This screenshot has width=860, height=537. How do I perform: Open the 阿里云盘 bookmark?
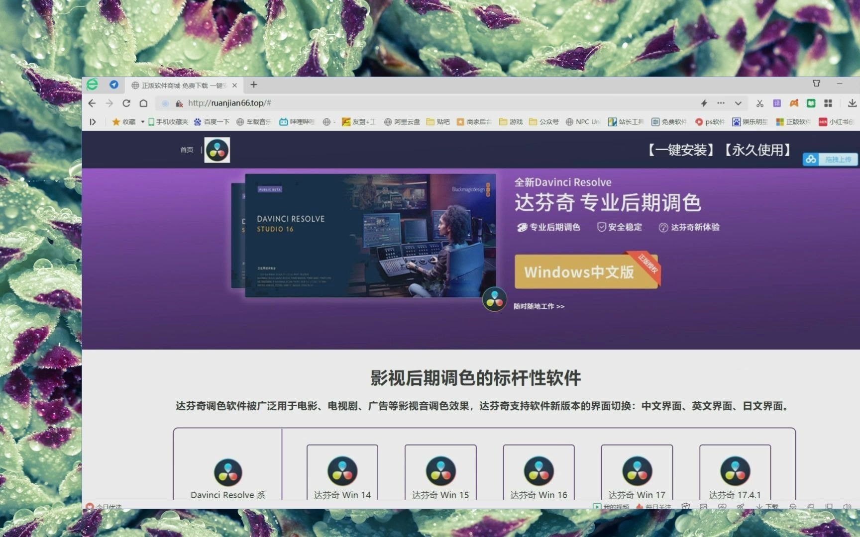402,122
